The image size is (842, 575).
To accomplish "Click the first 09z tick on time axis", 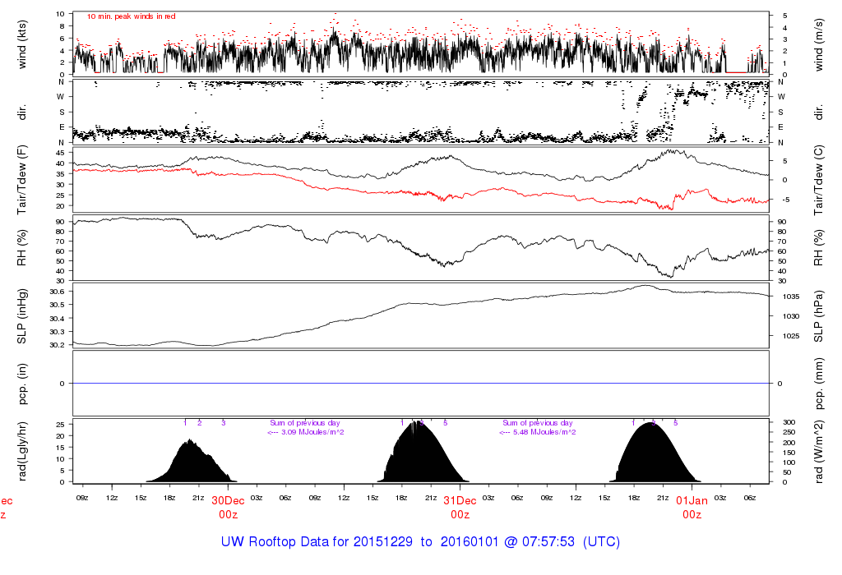I will pyautogui.click(x=82, y=498).
